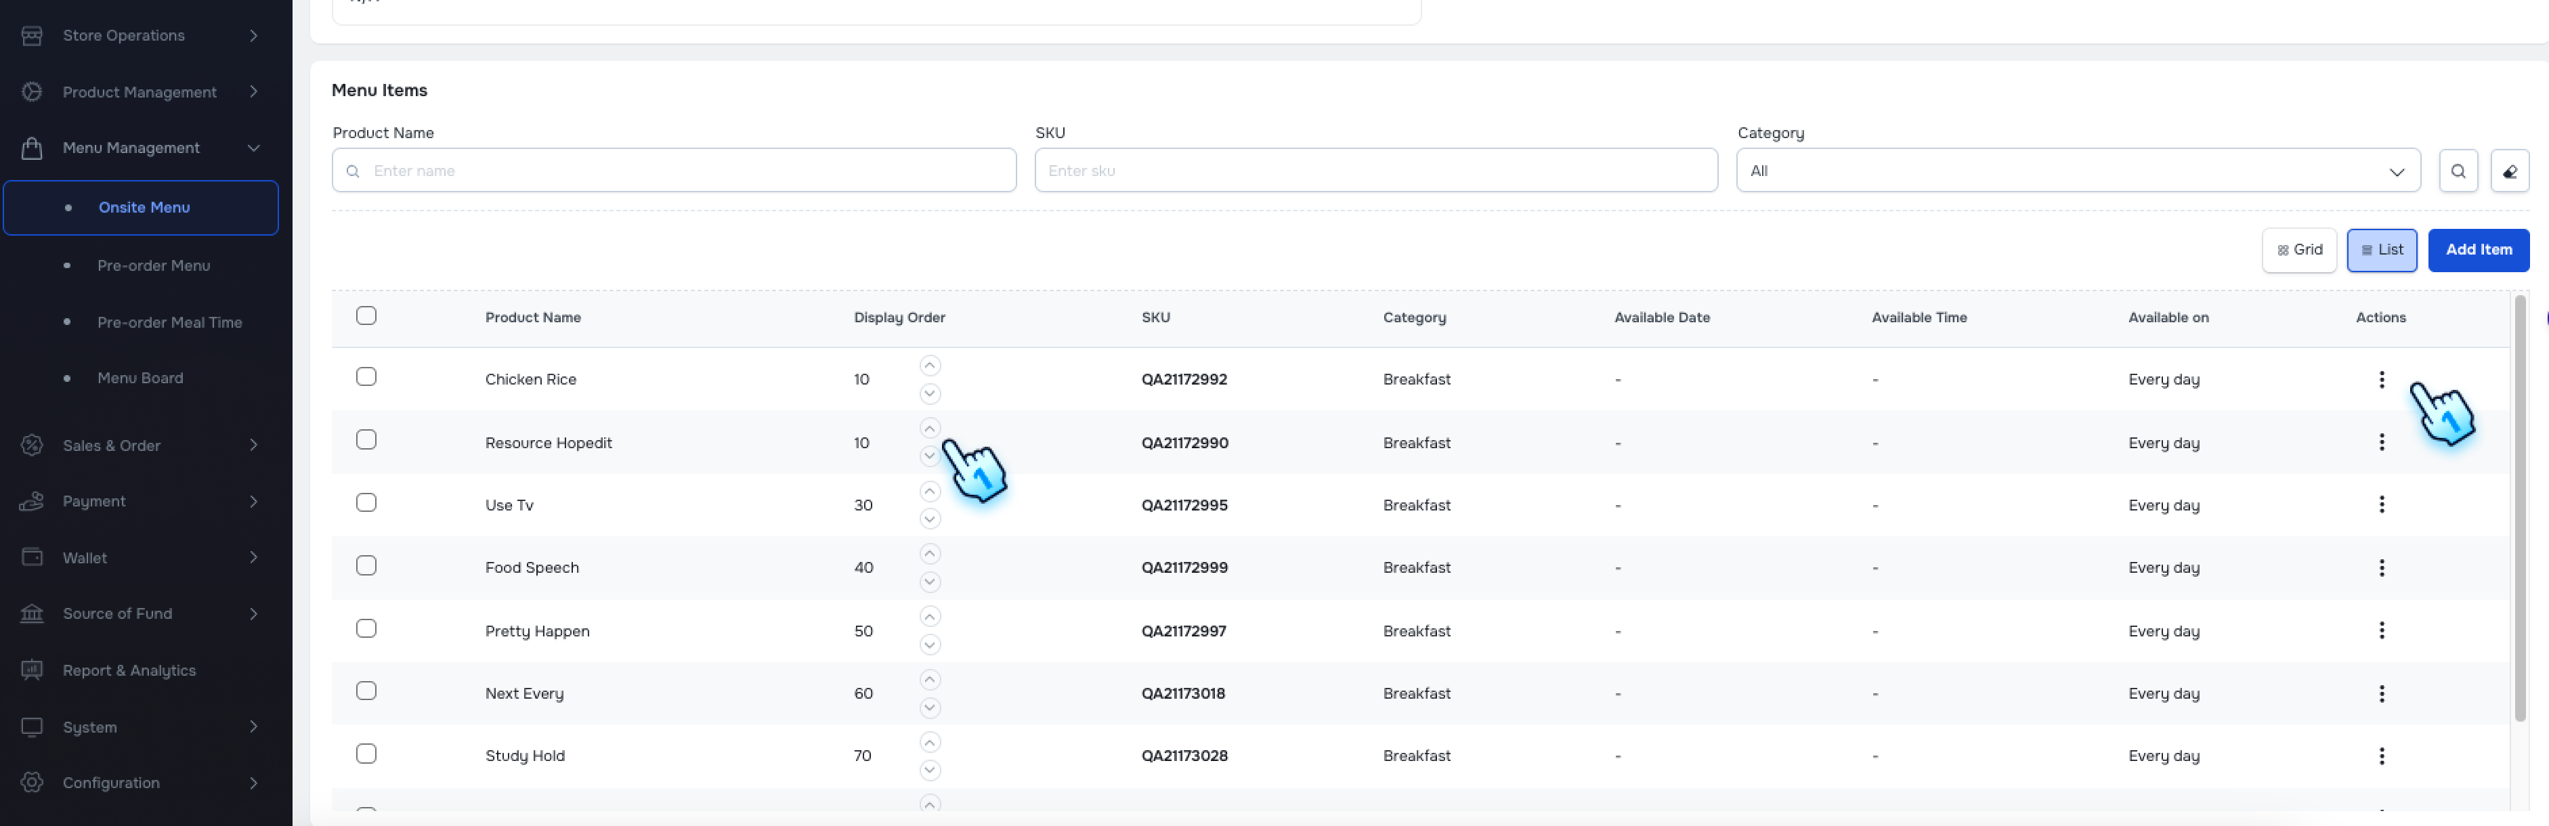Check the Resource Hopedit row checkbox

click(x=366, y=440)
